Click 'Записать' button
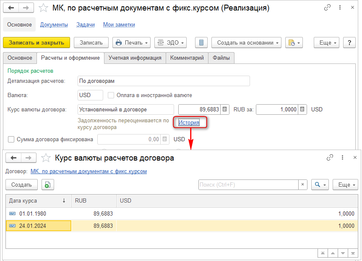The image size is (362, 261). coord(91,42)
